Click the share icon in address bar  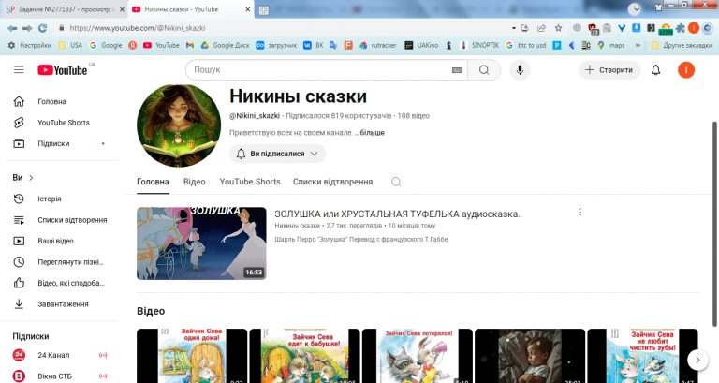(541, 28)
